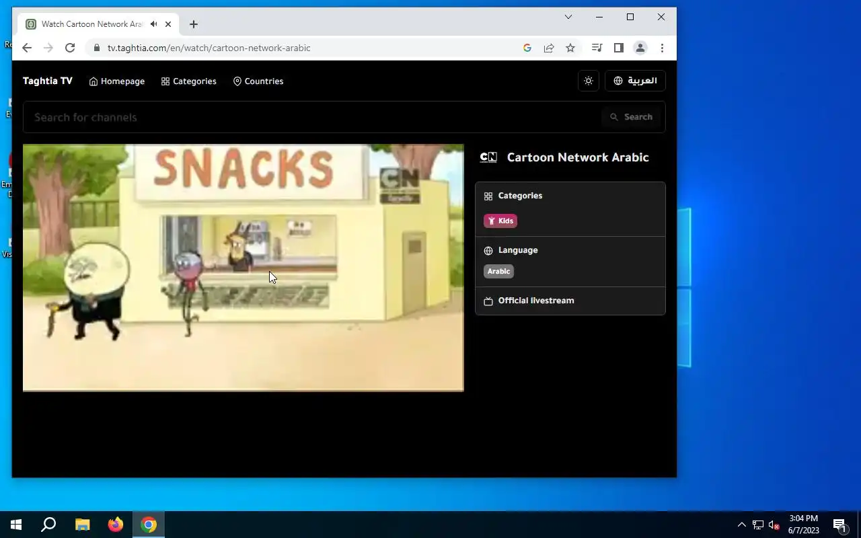Minimize the Chrome window
The height and width of the screenshot is (538, 861).
click(599, 17)
